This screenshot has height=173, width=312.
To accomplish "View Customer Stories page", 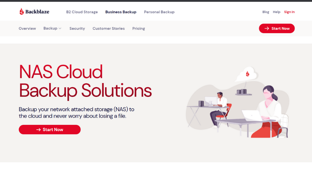I will click(109, 28).
